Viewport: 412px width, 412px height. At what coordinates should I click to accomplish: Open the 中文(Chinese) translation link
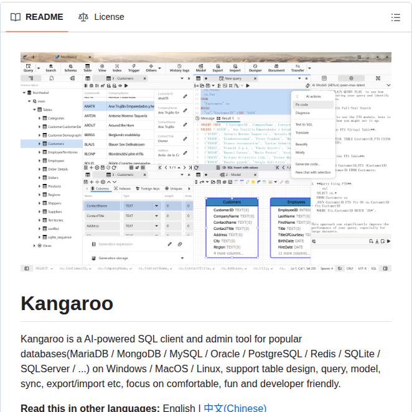235,408
